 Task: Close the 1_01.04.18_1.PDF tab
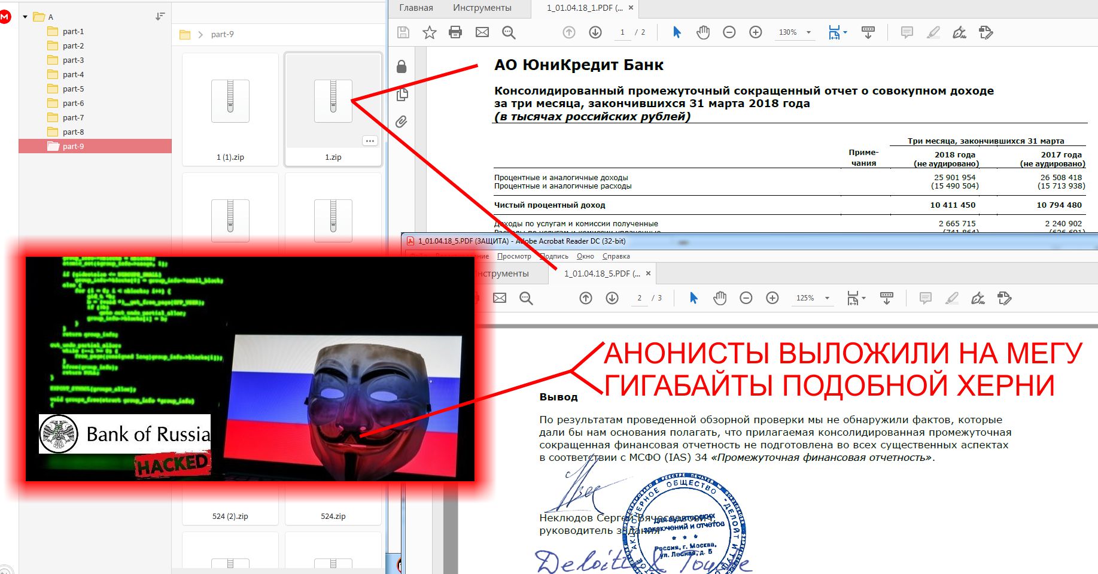coord(631,8)
